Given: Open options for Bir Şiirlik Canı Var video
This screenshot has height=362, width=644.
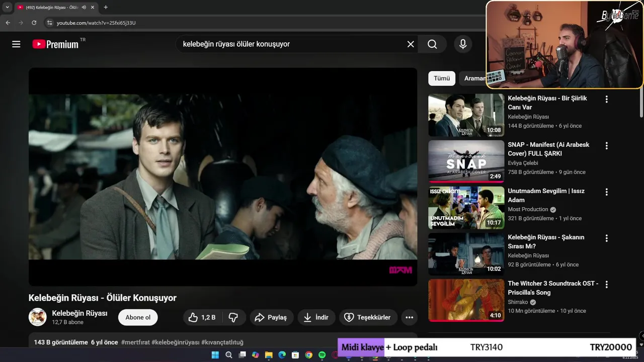Looking at the screenshot, I should (606, 100).
